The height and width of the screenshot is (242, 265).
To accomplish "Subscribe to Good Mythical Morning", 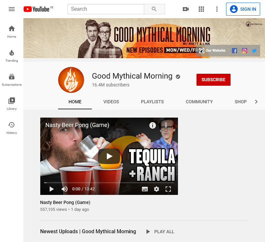I will [213, 80].
